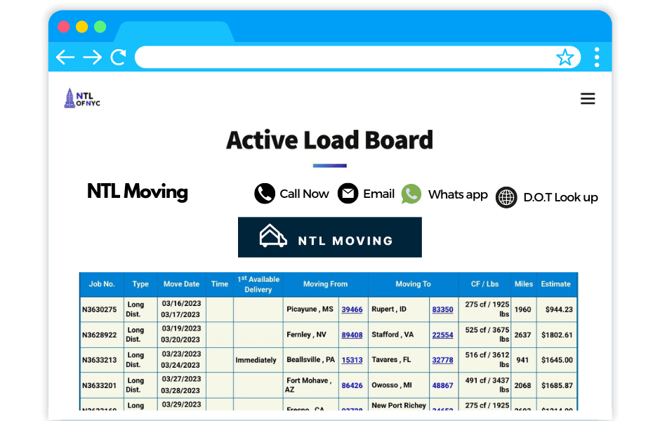
Task: Open the browser options three-dot menu
Action: point(596,57)
